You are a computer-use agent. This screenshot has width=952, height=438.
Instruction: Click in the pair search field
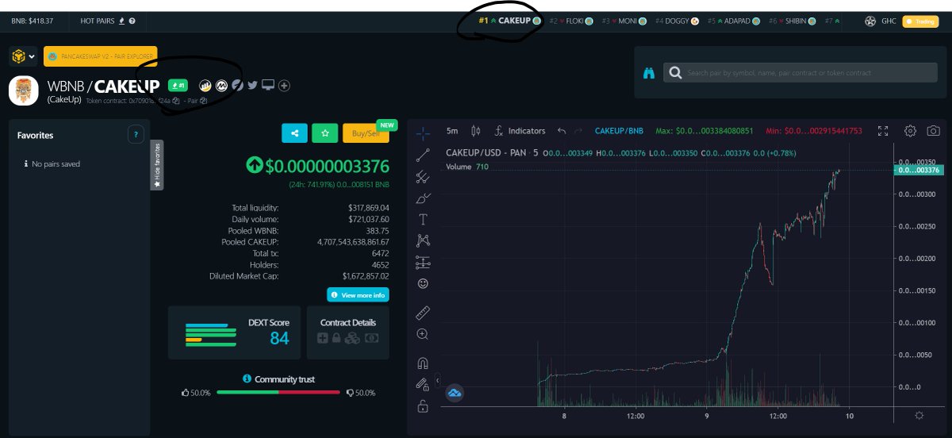800,72
